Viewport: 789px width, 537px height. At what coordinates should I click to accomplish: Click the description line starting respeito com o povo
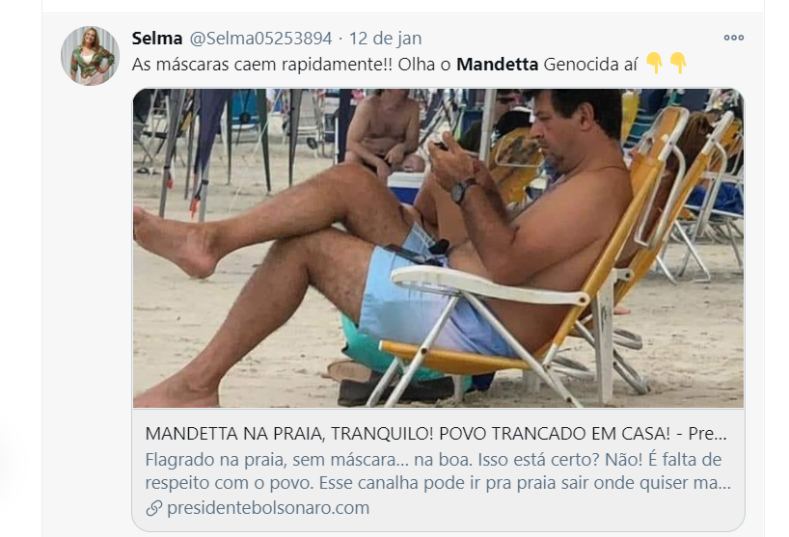tap(438, 483)
